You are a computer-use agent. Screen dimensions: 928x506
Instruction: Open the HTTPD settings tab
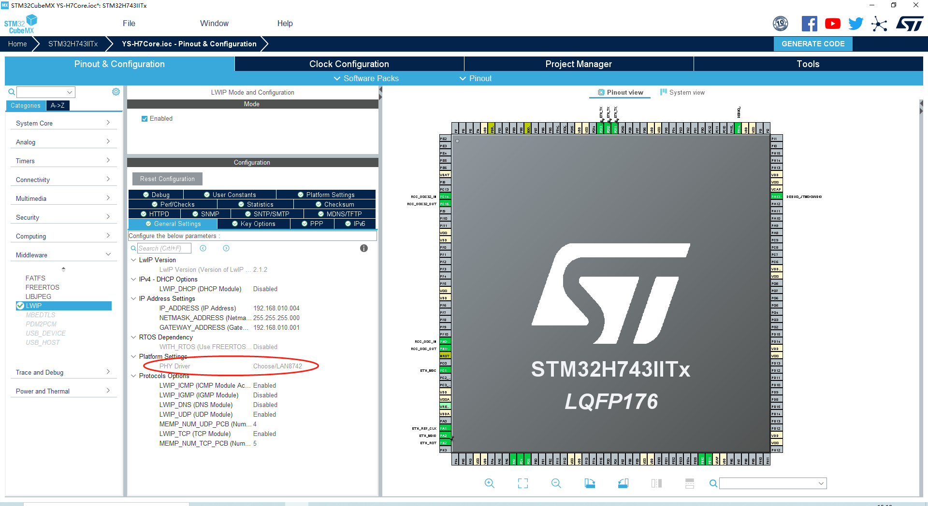(155, 214)
